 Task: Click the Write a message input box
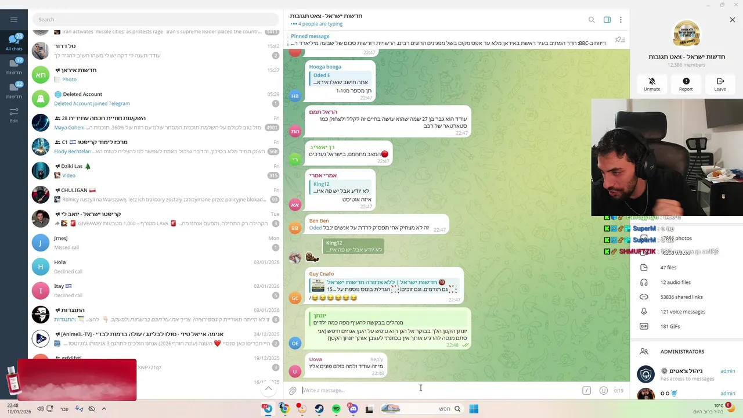(438, 390)
